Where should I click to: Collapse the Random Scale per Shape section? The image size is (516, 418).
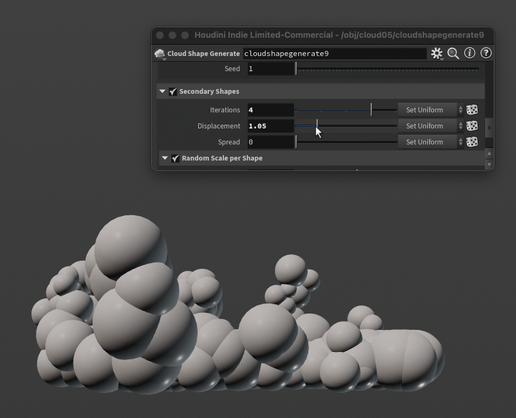[165, 158]
